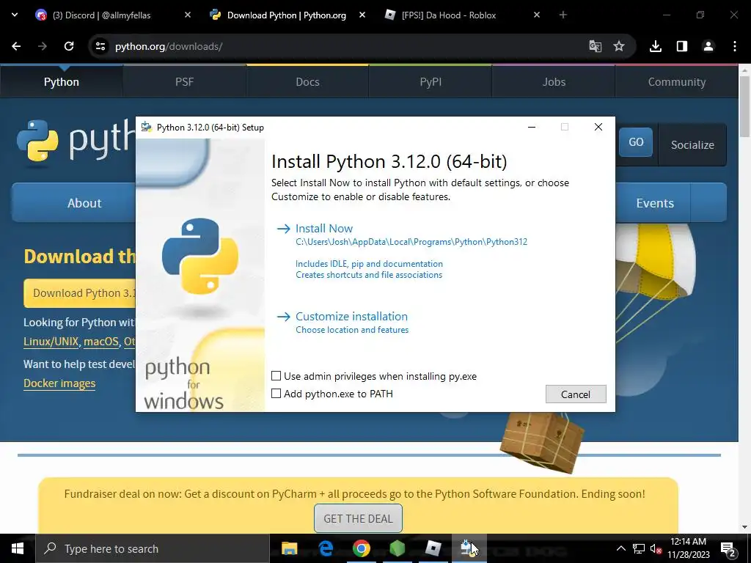Screen dimensions: 751x563
Task: Open the network tray icon
Action: [x=639, y=548]
